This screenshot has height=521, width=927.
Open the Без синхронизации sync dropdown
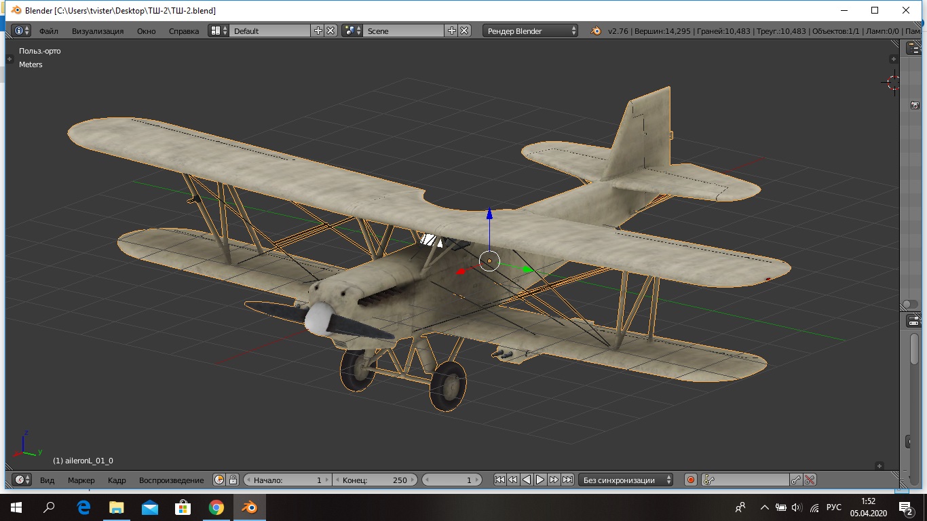pos(626,480)
